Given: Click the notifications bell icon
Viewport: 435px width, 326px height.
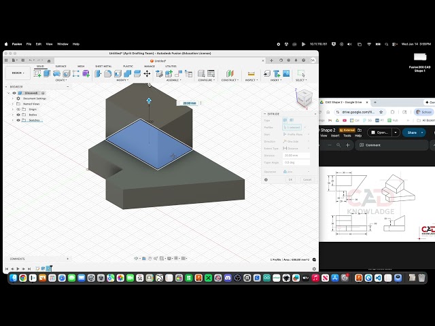Looking at the screenshot, I should 296,60.
